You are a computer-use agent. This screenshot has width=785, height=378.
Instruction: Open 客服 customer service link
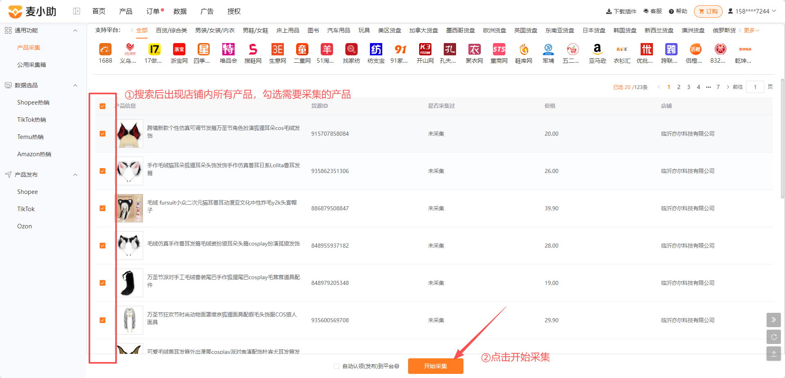(x=653, y=11)
